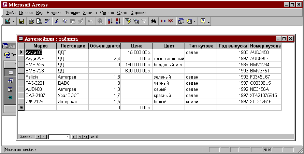Click the record number input field
The image size is (304, 154).
tap(59, 137)
